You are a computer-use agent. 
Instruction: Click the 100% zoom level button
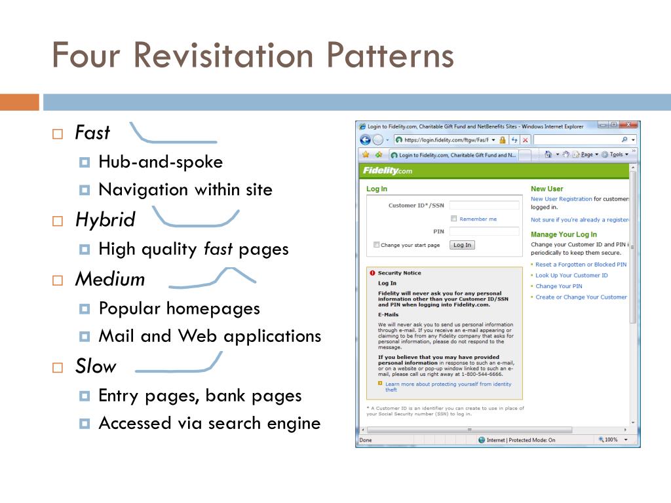[608, 439]
